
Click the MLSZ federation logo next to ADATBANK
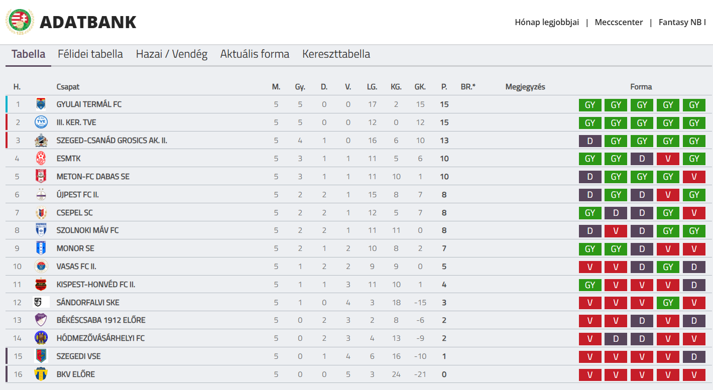[20, 22]
